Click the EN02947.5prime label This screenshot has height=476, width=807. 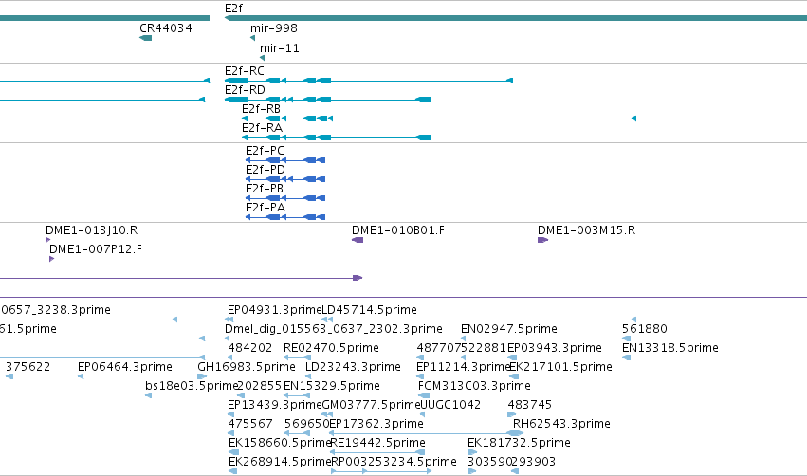click(509, 329)
